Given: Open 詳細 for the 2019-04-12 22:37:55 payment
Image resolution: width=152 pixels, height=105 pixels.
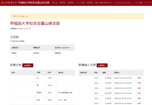Looking at the screenshot, I should (x=139, y=88).
